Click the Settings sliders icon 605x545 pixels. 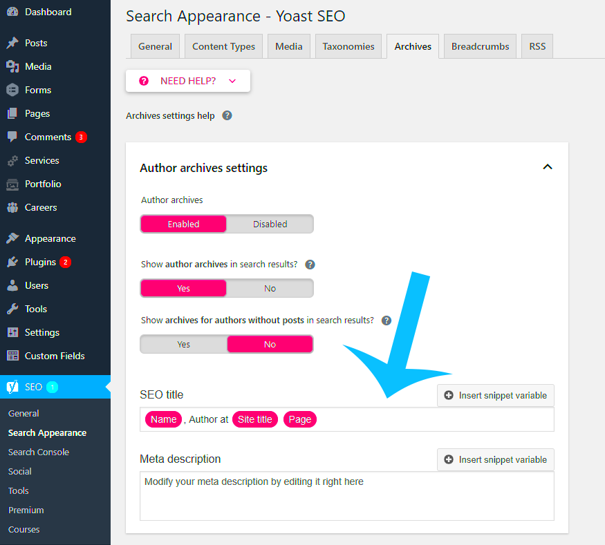point(12,332)
